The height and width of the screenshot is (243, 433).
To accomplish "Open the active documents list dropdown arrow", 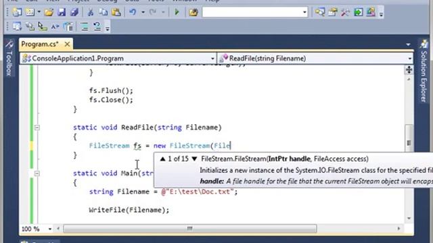I will pos(408,45).
